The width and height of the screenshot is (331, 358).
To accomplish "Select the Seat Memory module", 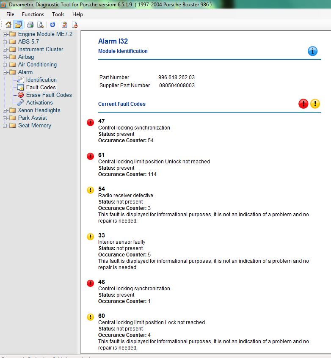I will click(x=34, y=125).
